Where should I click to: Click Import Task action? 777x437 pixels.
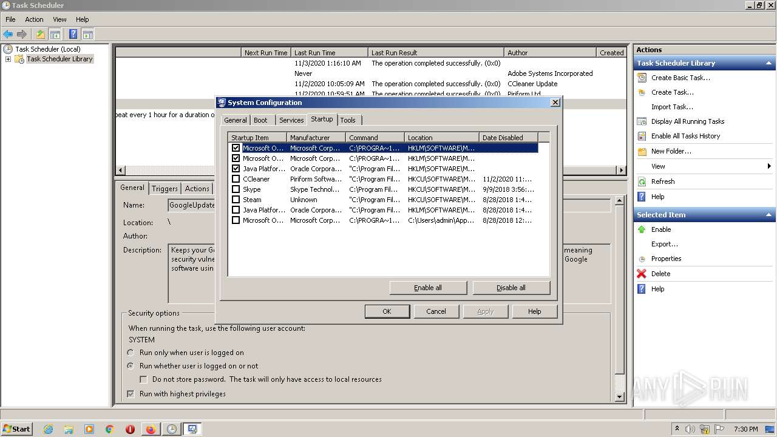[672, 107]
